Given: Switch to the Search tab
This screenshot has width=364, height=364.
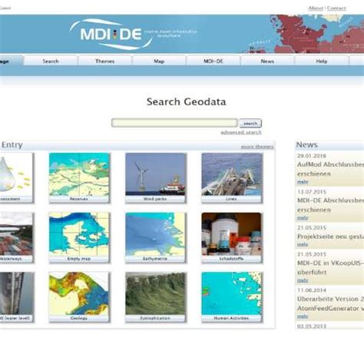Looking at the screenshot, I should point(51,61).
